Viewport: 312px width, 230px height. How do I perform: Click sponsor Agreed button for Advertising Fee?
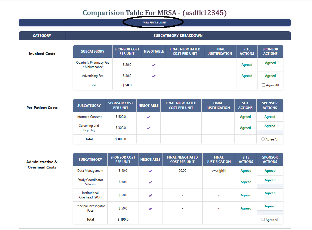270,75
